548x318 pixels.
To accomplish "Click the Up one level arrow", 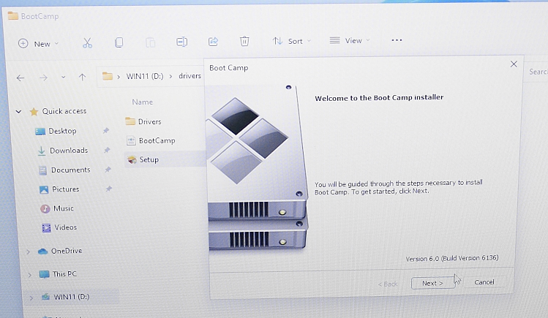I will pyautogui.click(x=82, y=77).
